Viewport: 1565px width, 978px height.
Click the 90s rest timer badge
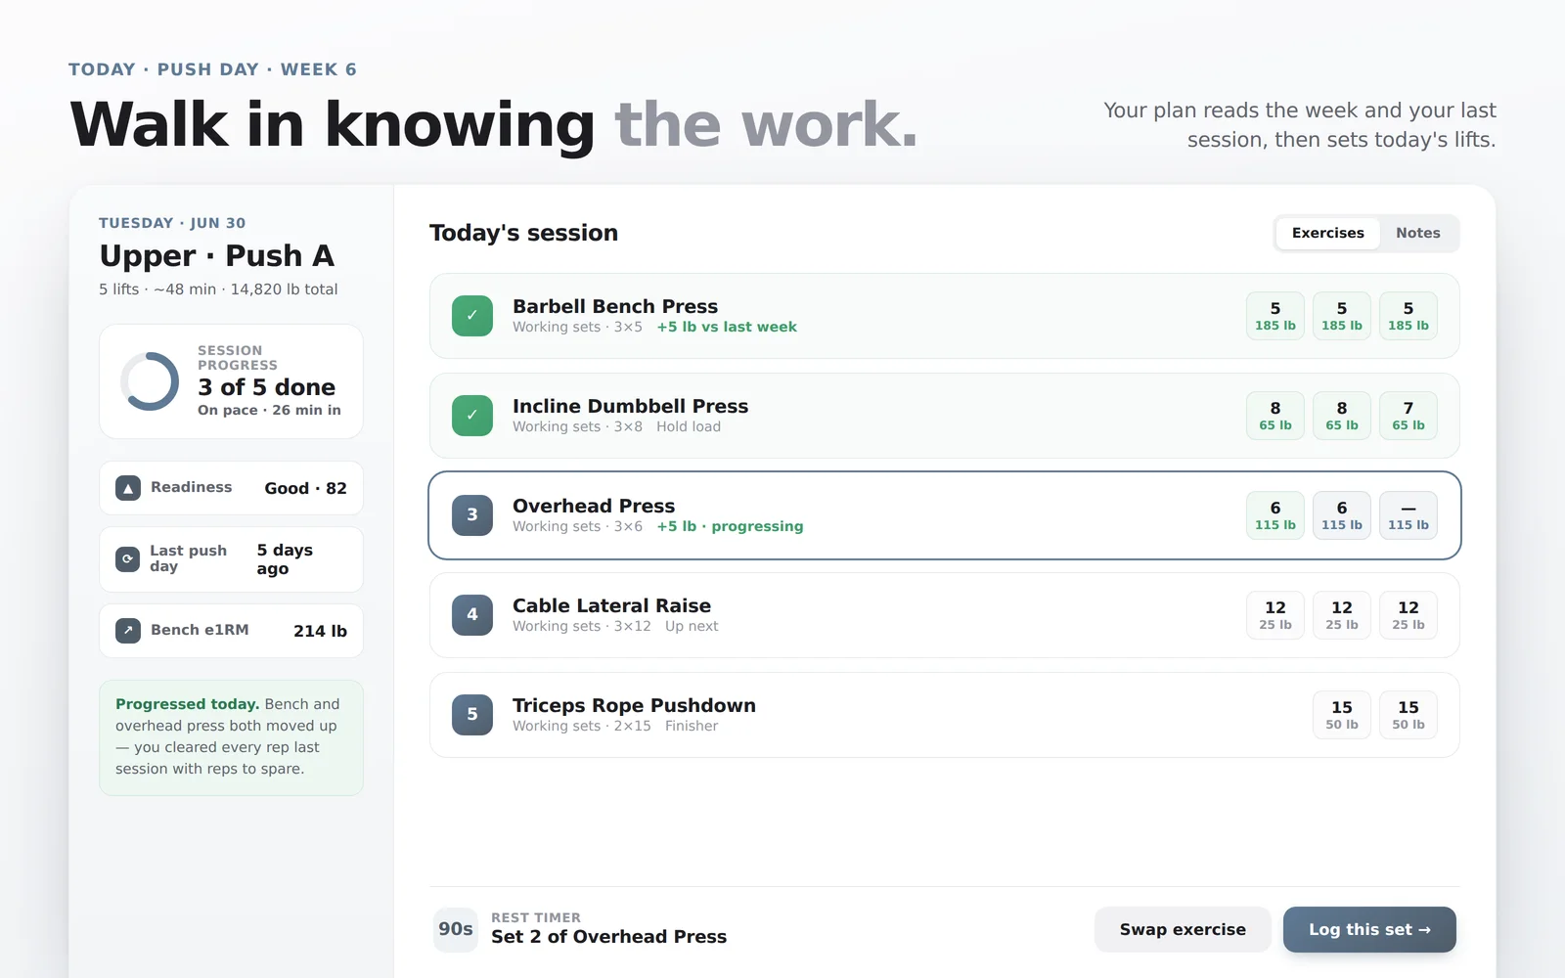pyautogui.click(x=456, y=930)
